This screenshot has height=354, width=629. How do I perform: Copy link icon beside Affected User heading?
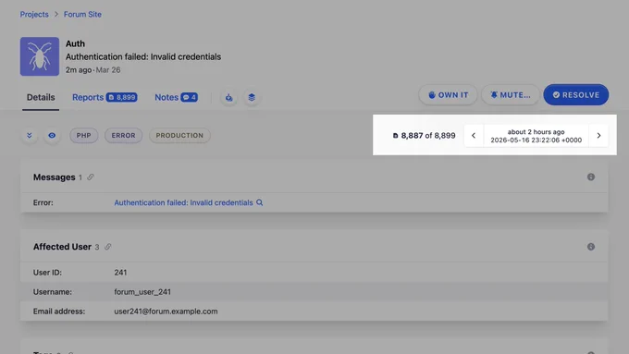[108, 247]
